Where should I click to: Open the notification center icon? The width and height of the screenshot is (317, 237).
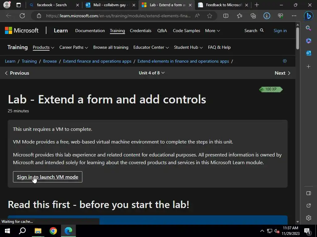pos(307,231)
